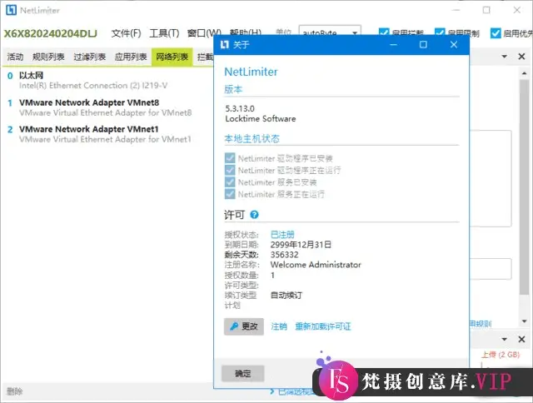Click the remaining days value 356332

coord(285,255)
